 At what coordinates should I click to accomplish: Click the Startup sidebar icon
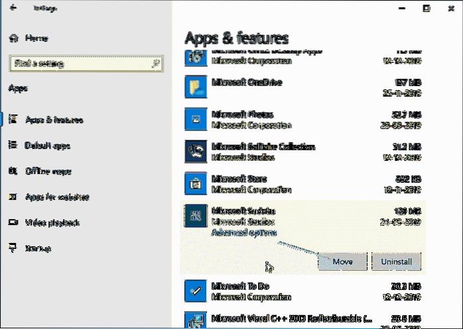pyautogui.click(x=13, y=248)
